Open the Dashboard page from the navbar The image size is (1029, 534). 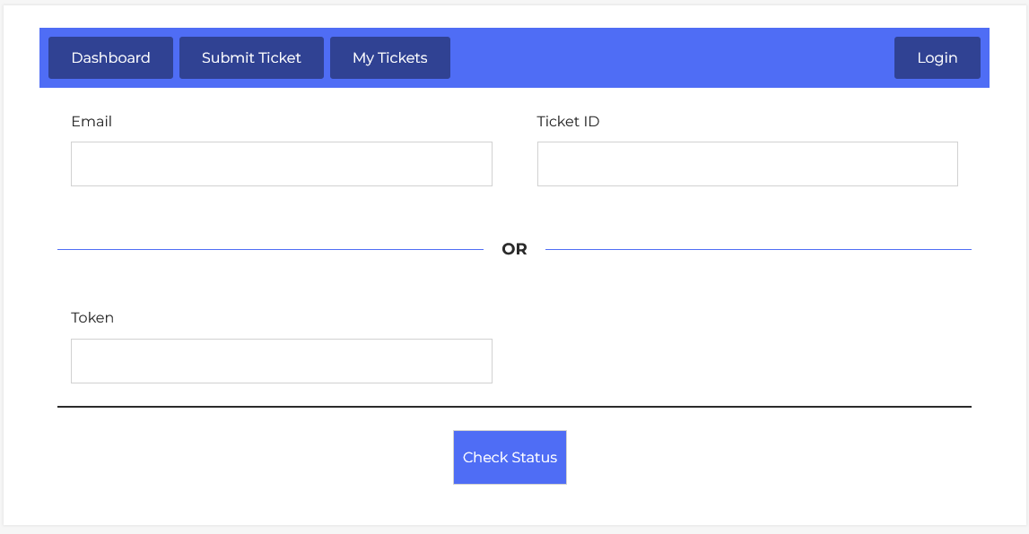coord(110,57)
